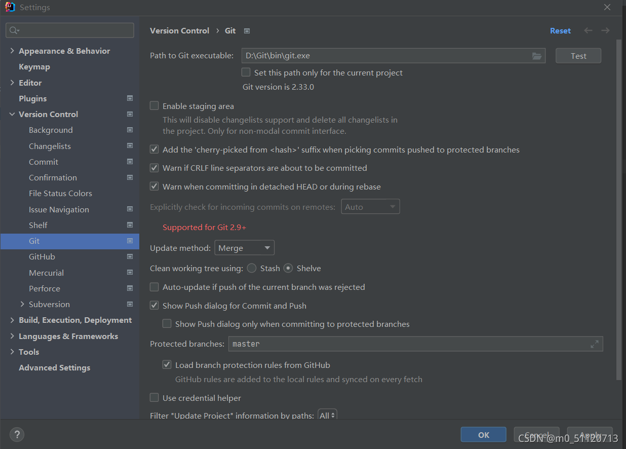Click the Test button for Git executable
This screenshot has height=449, width=626.
pyautogui.click(x=578, y=56)
